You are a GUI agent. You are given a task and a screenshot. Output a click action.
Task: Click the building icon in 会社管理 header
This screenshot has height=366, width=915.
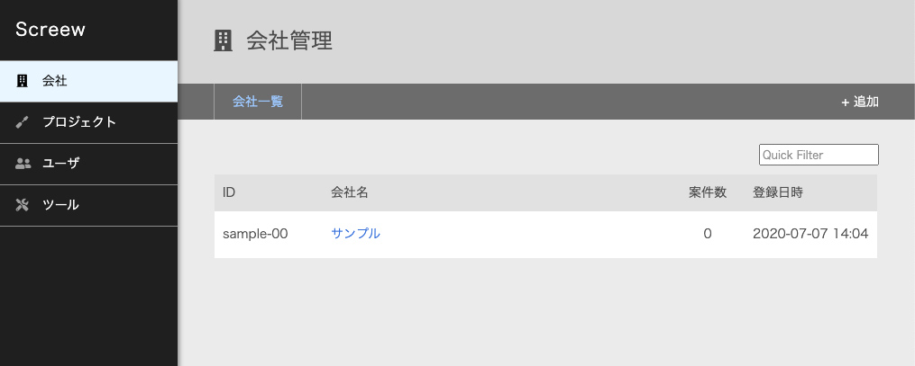(223, 41)
